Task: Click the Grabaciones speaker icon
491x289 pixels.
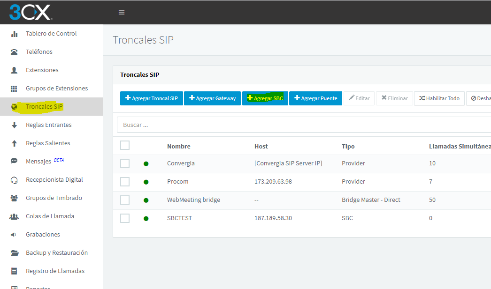Action: [x=13, y=235]
